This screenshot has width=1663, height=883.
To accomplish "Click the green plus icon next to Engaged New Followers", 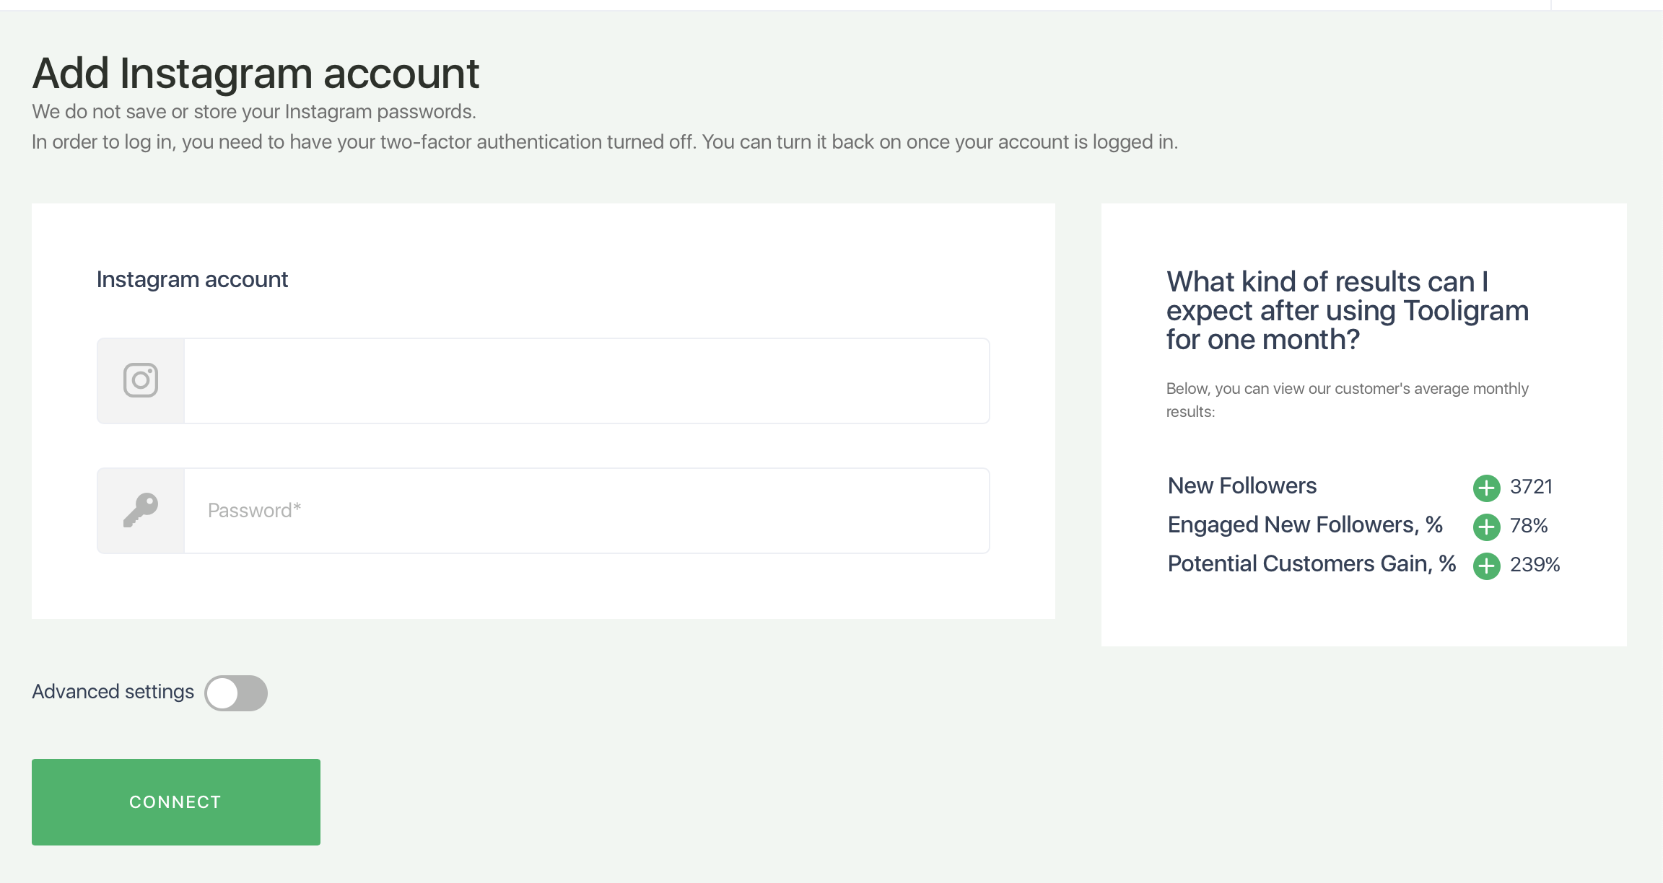I will click(x=1486, y=527).
